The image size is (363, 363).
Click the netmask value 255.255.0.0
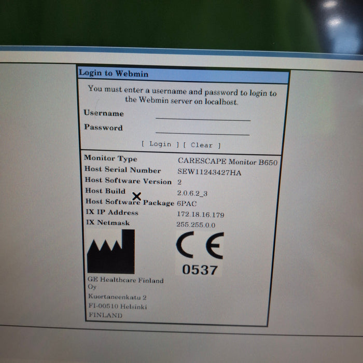point(196,225)
